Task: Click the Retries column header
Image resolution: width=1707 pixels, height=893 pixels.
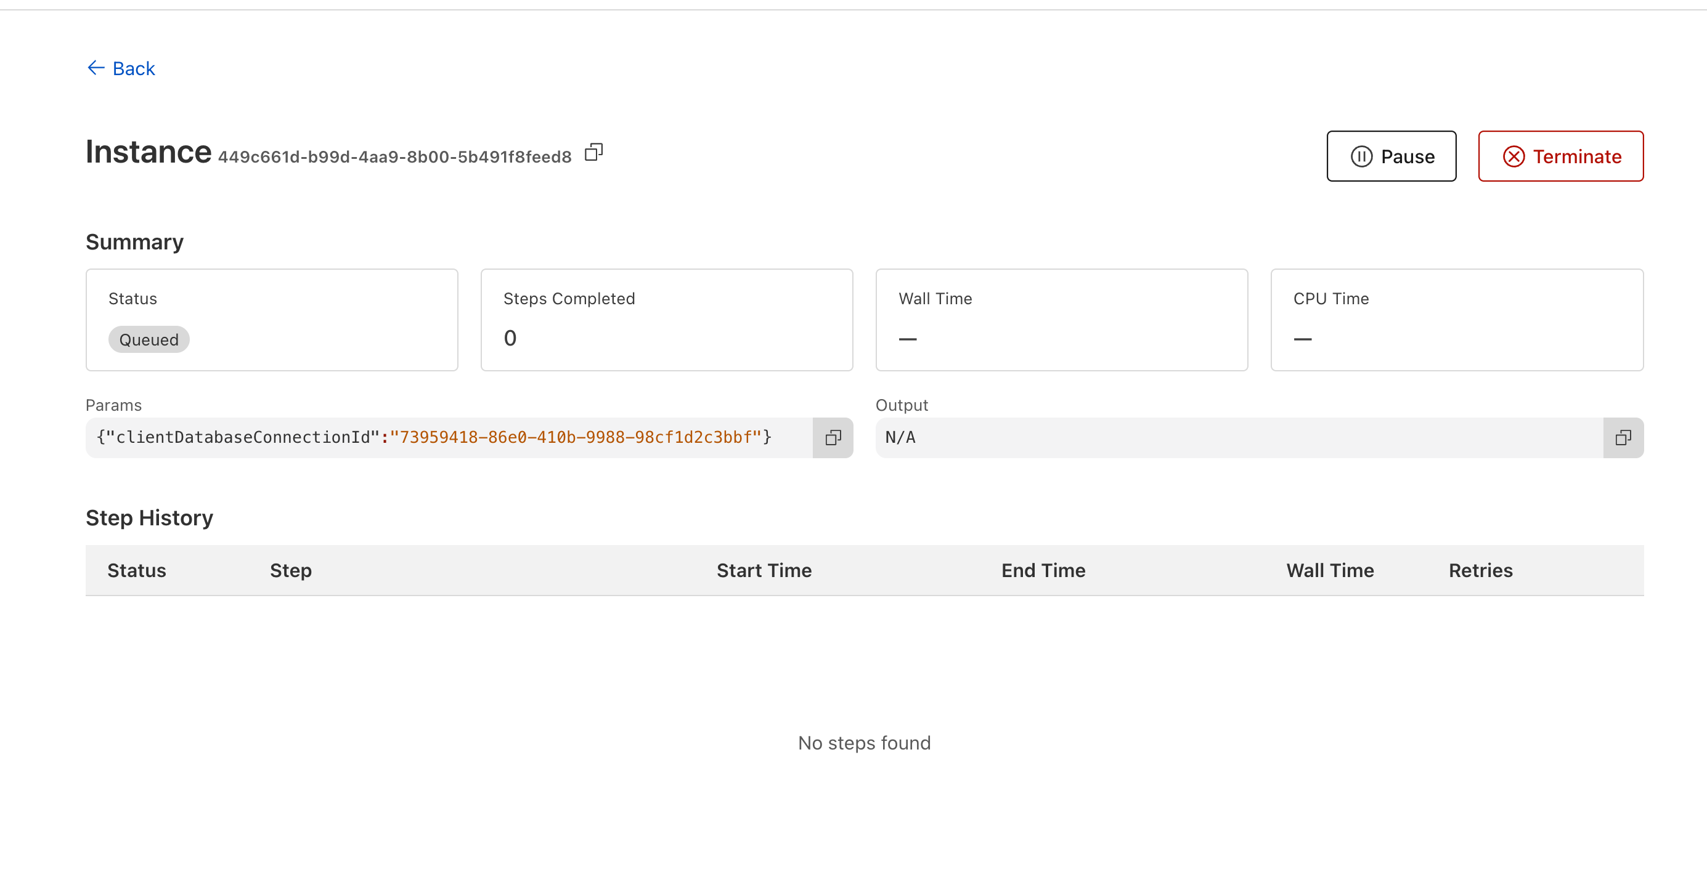Action: click(x=1480, y=570)
